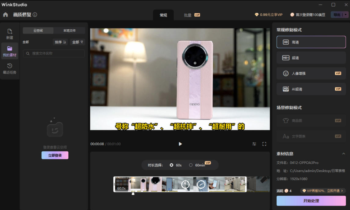Open 新建 in the left sidebar
Image resolution: width=350 pixels, height=210 pixels.
click(10, 34)
